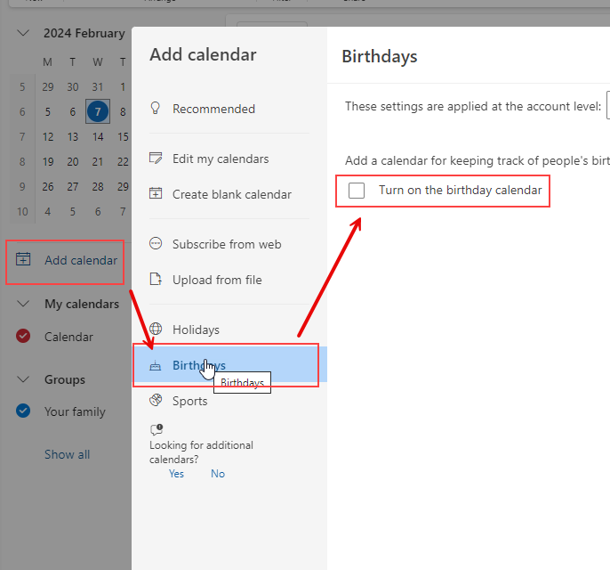Click the Create blank calendar plus icon
Screen dimensions: 610x570
(156, 193)
